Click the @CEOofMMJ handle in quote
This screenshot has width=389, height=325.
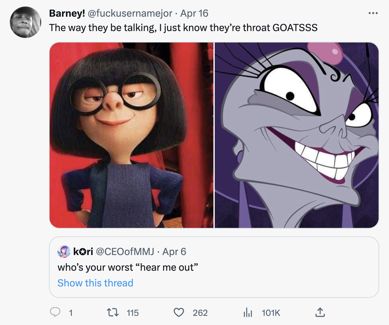[125, 251]
